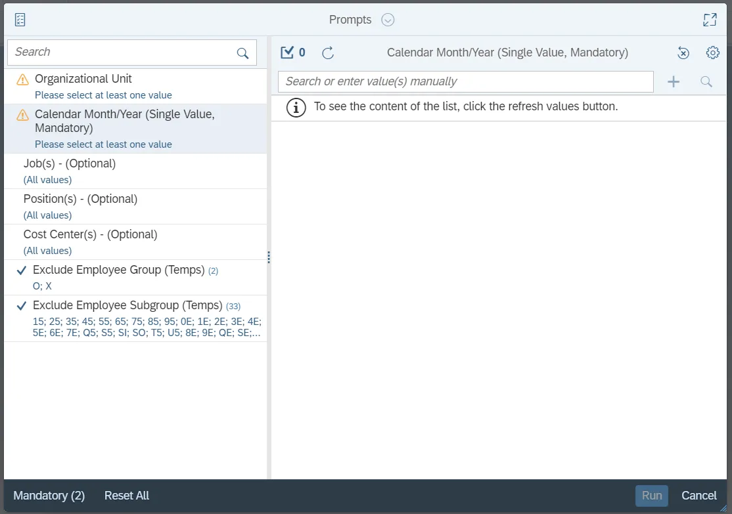The height and width of the screenshot is (514, 732).
Task: Add the entered value with plus icon
Action: pos(674,81)
